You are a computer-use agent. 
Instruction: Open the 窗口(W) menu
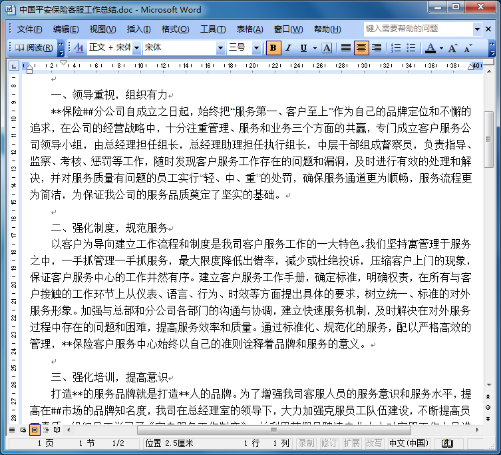coord(288,29)
